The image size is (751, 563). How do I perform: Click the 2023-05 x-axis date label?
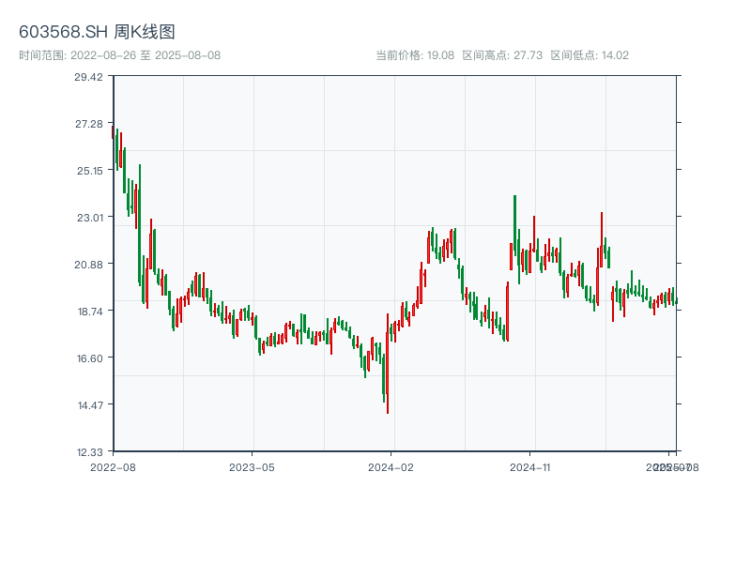[253, 466]
